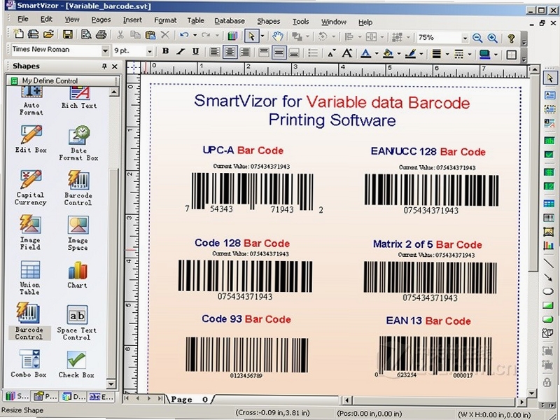The image size is (560, 420).
Task: Click the main page title text
Action: [x=332, y=111]
